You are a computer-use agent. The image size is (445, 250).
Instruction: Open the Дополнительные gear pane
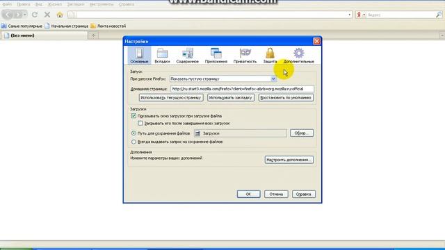tap(298, 56)
